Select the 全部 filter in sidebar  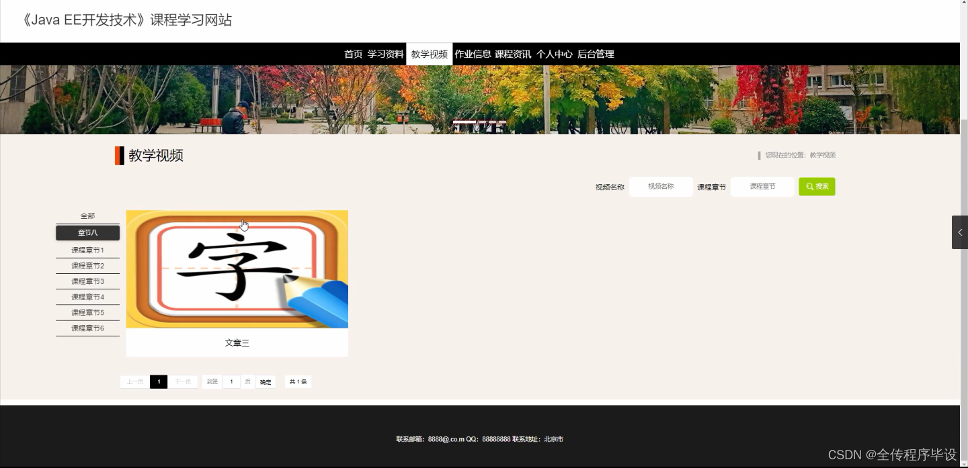[87, 216]
